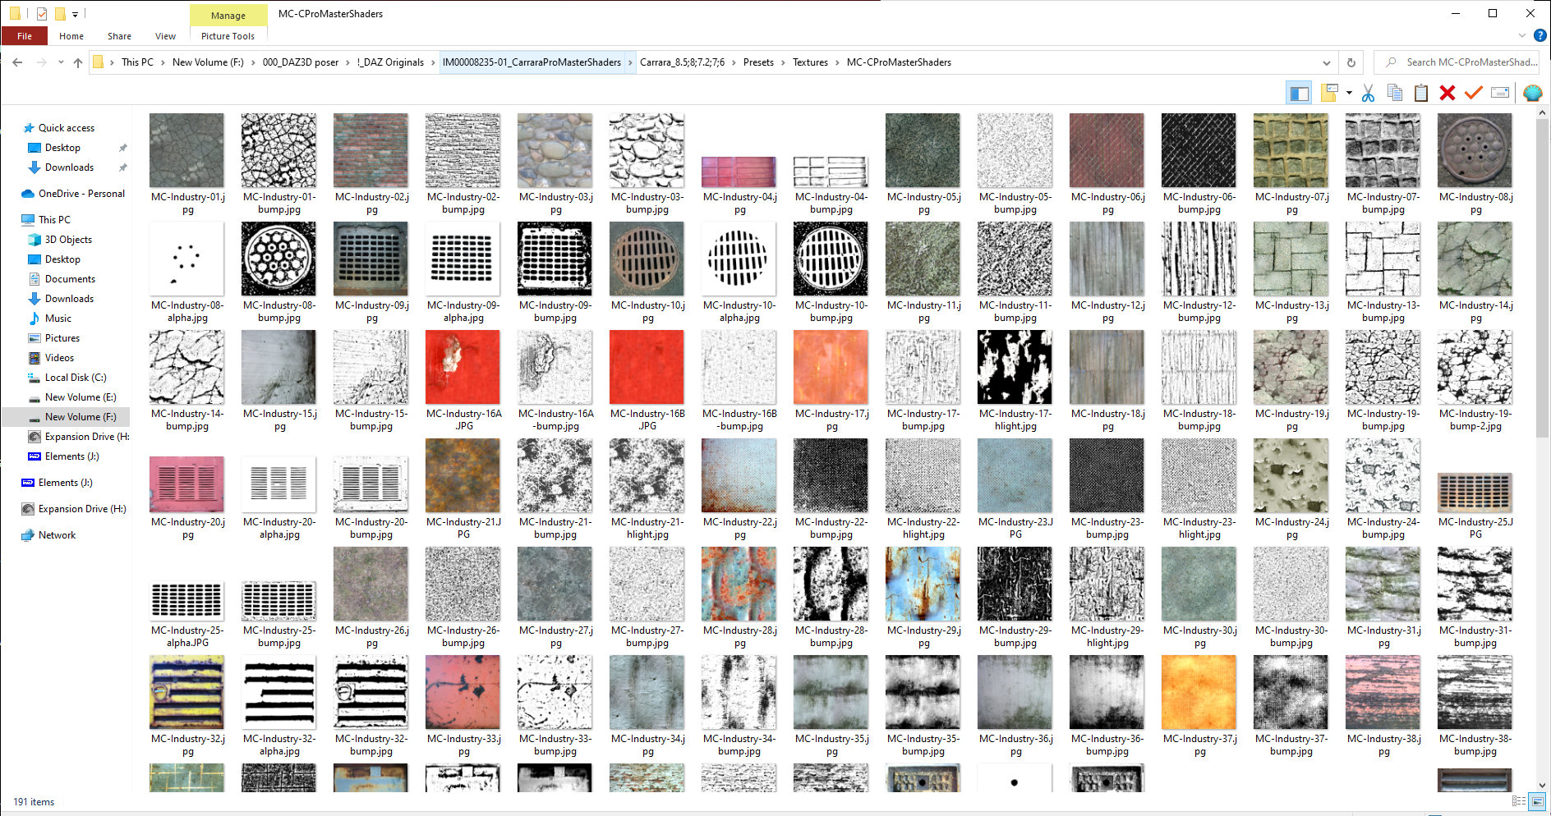Navigate to Textures in the breadcrumb
The height and width of the screenshot is (816, 1551).
[810, 62]
